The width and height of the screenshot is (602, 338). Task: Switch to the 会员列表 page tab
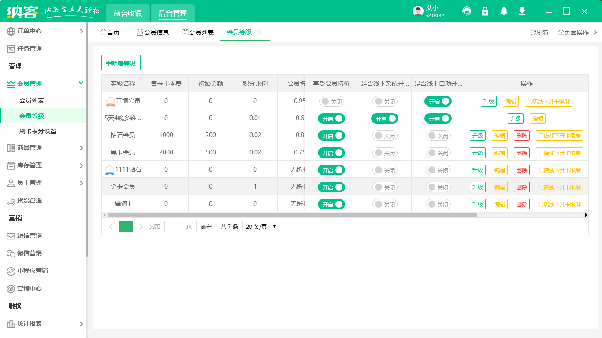[198, 33]
